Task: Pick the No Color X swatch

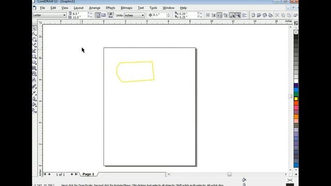Action: point(296,32)
